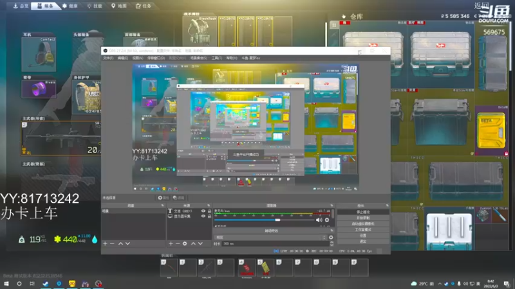Click the 退出 button in OBS controls

click(363, 241)
